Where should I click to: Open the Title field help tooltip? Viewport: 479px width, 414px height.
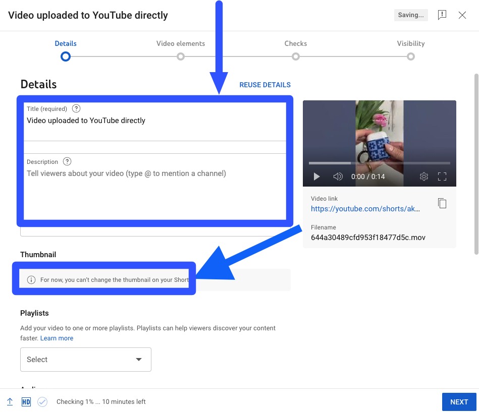76,108
